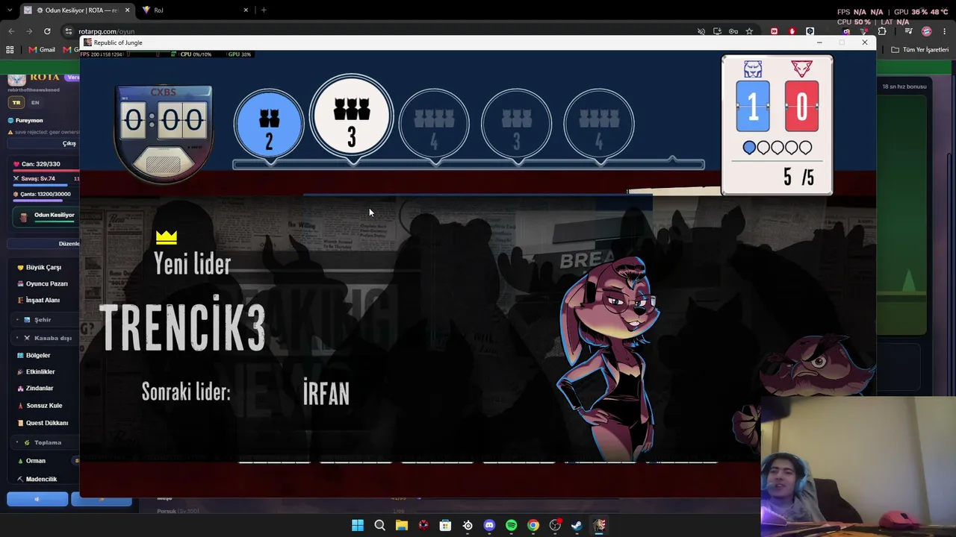The image size is (956, 537).
Task: Go back in browser history
Action: click(x=11, y=31)
